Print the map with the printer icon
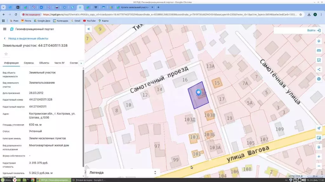Image resolution: width=325 pixels, height=182 pixels. click(x=319, y=79)
